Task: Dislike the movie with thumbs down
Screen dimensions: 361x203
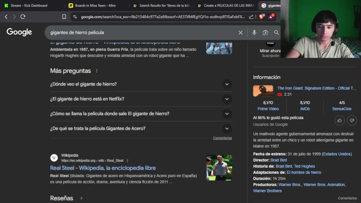Action: (352, 121)
